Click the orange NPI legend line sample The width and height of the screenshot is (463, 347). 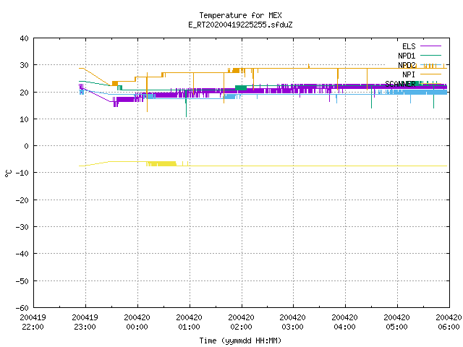click(430, 74)
